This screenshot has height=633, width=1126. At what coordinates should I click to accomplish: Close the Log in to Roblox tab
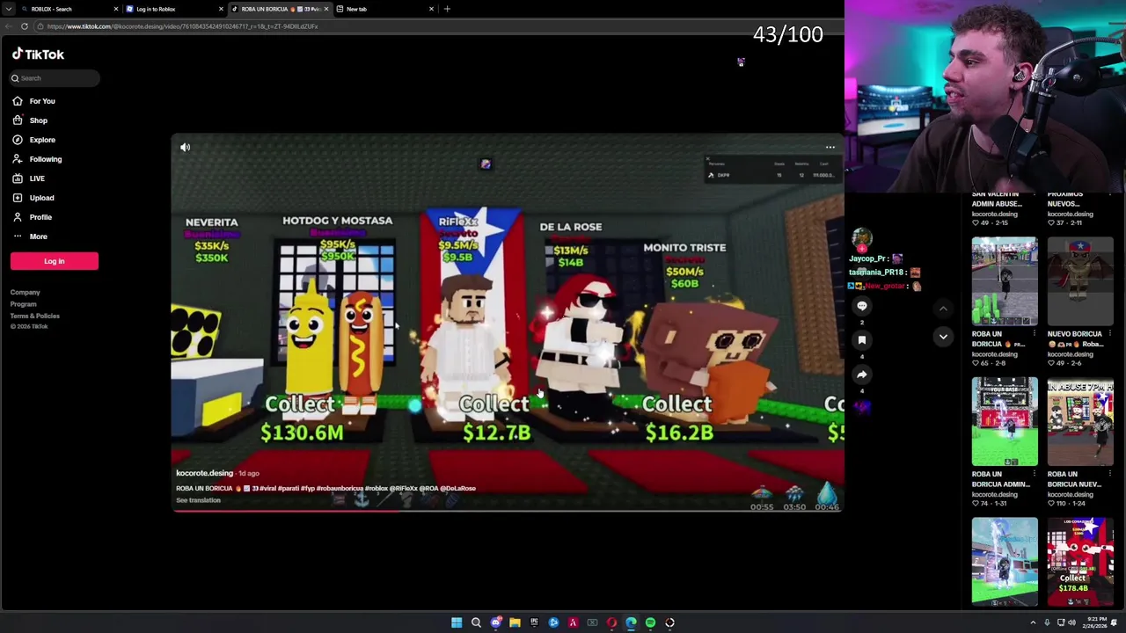[221, 9]
